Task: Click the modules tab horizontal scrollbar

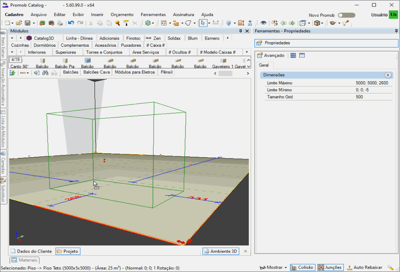Action: click(x=226, y=73)
